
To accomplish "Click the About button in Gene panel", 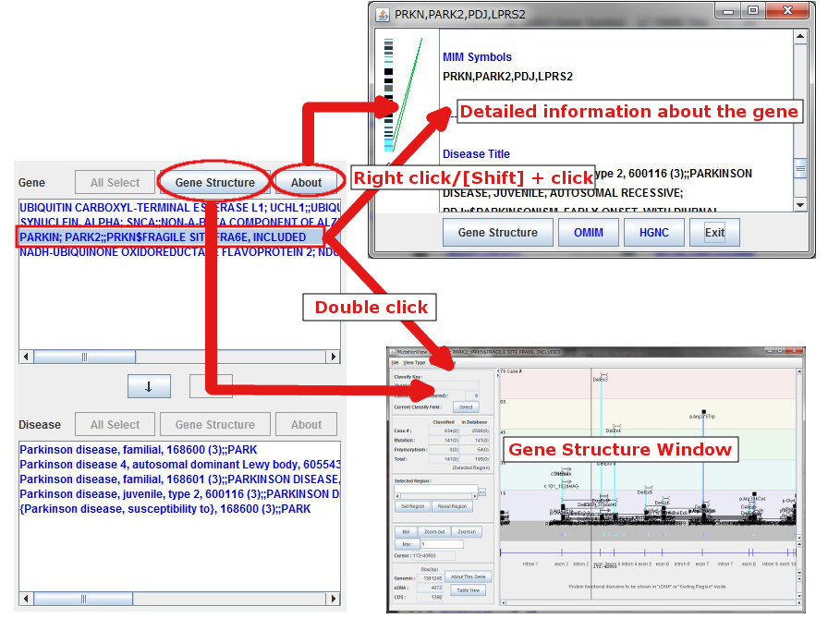I will point(306,183).
